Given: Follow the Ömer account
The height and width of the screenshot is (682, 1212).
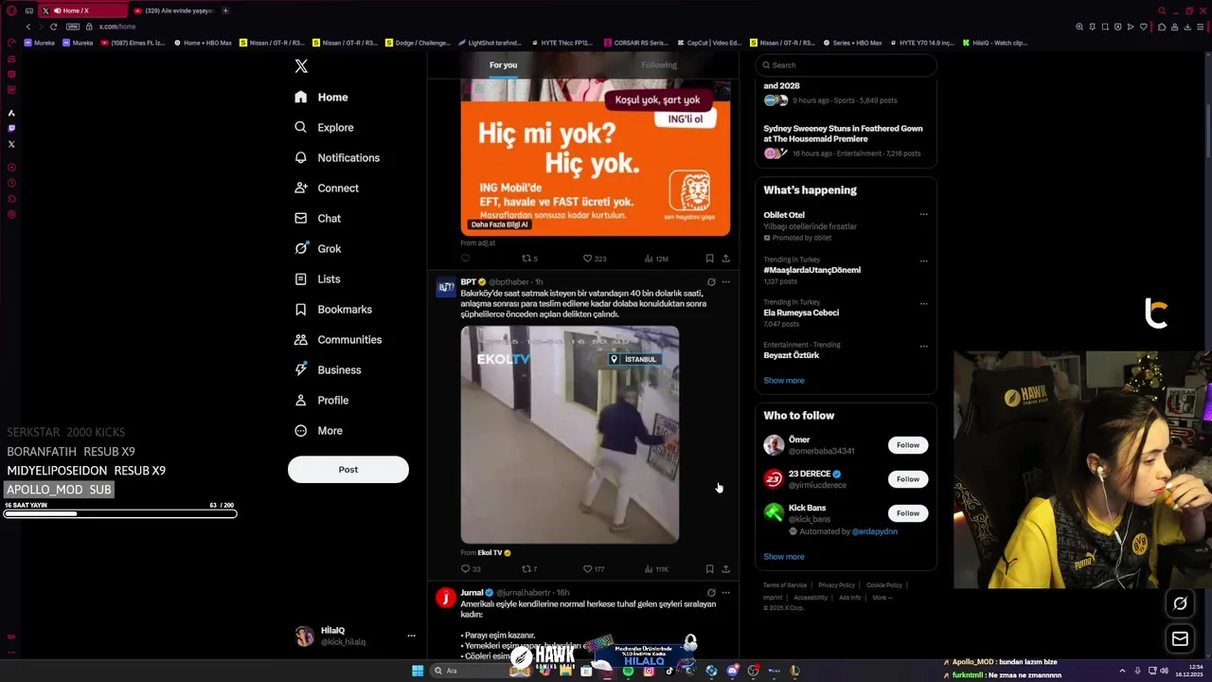Looking at the screenshot, I should pos(907,445).
